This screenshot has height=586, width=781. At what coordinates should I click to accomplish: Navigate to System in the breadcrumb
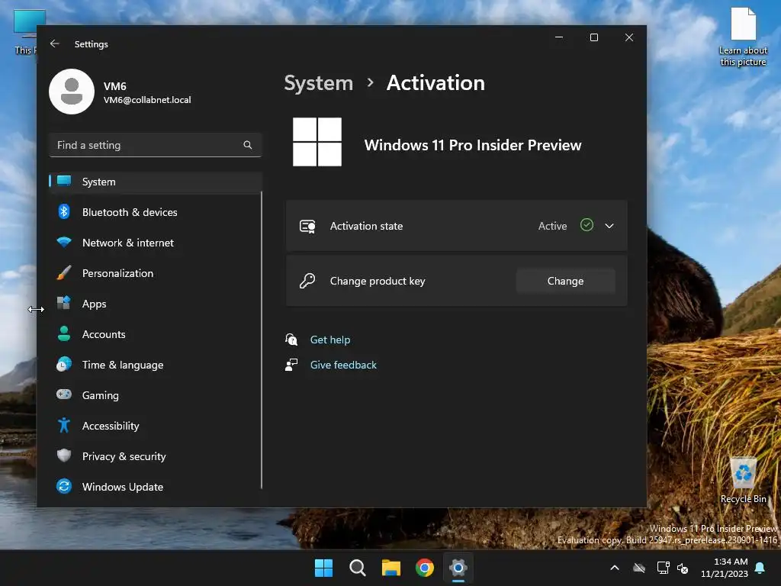tap(319, 82)
